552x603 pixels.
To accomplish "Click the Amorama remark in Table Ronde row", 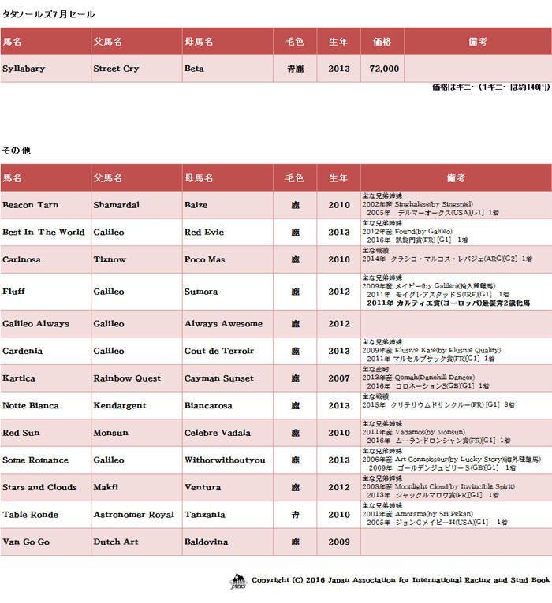I will [x=417, y=514].
